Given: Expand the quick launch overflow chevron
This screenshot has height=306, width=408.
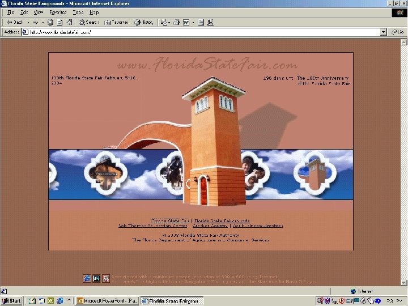Looking at the screenshot, I should tap(69, 300).
